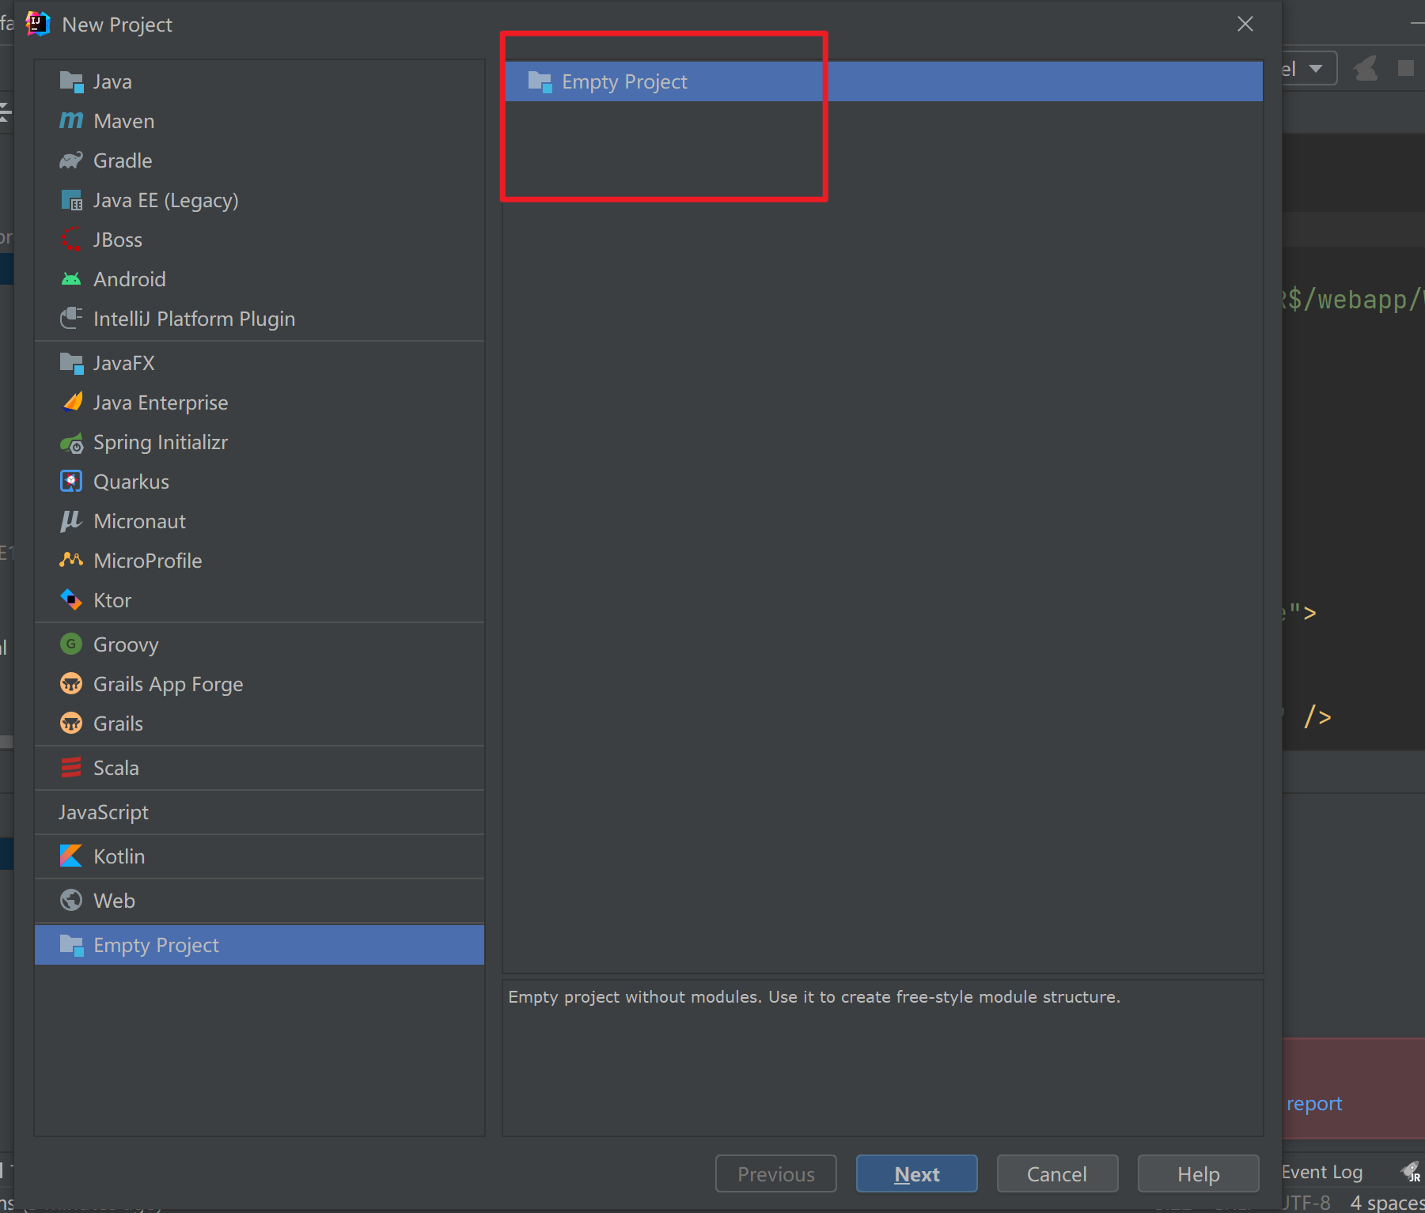Pick the MicroProfile icon
The width and height of the screenshot is (1425, 1213).
(x=71, y=560)
